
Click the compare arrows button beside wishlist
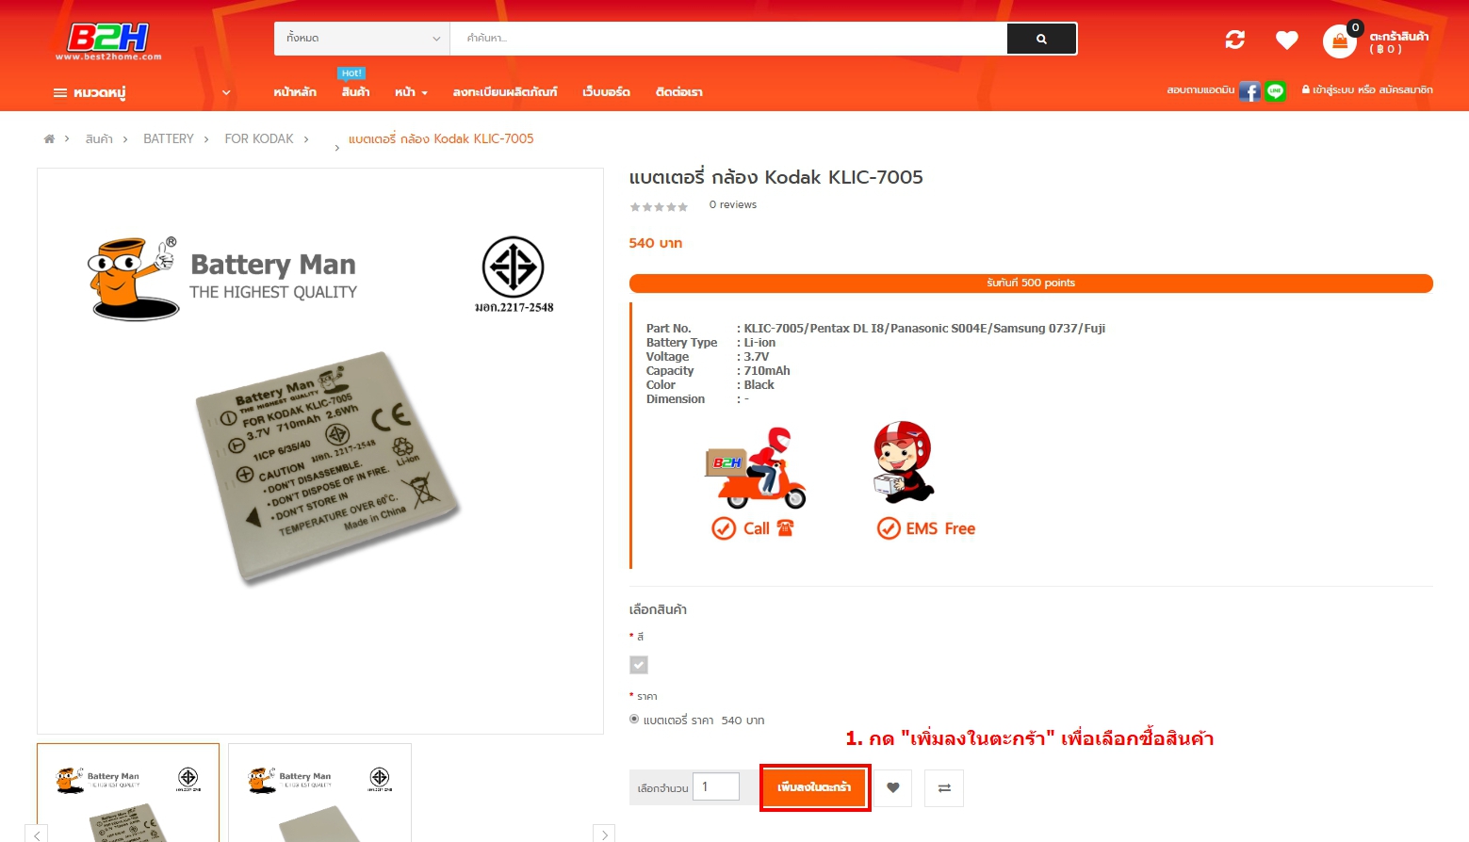tap(944, 787)
